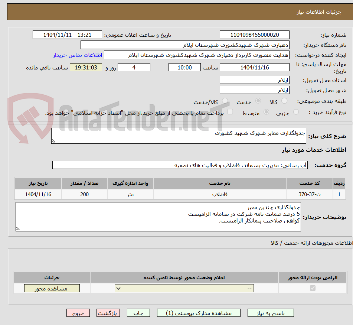The width and height of the screenshot is (353, 325).
Task: Click the شهر محل تحویل field
Action: pos(254,90)
